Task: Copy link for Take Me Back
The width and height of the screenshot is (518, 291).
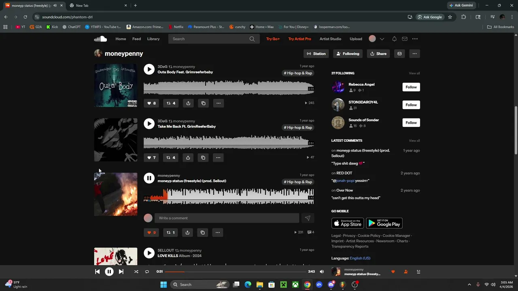Action: (x=203, y=158)
